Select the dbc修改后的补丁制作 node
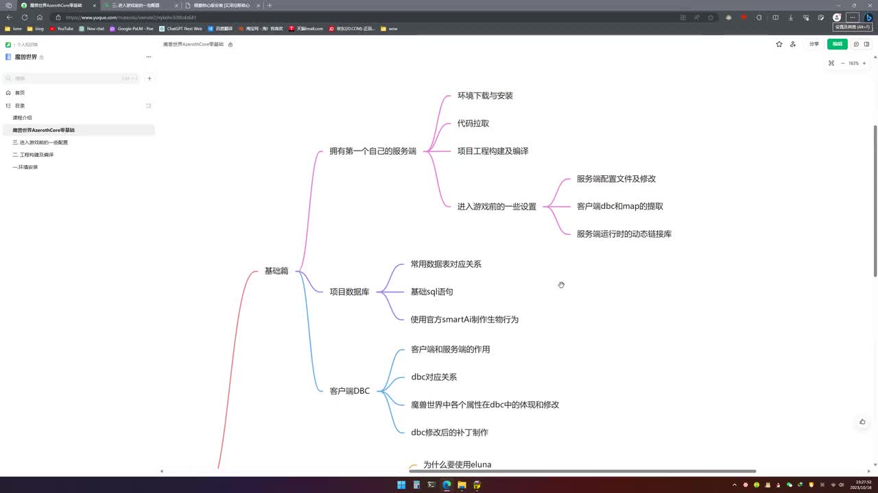This screenshot has height=493, width=878. [x=449, y=433]
